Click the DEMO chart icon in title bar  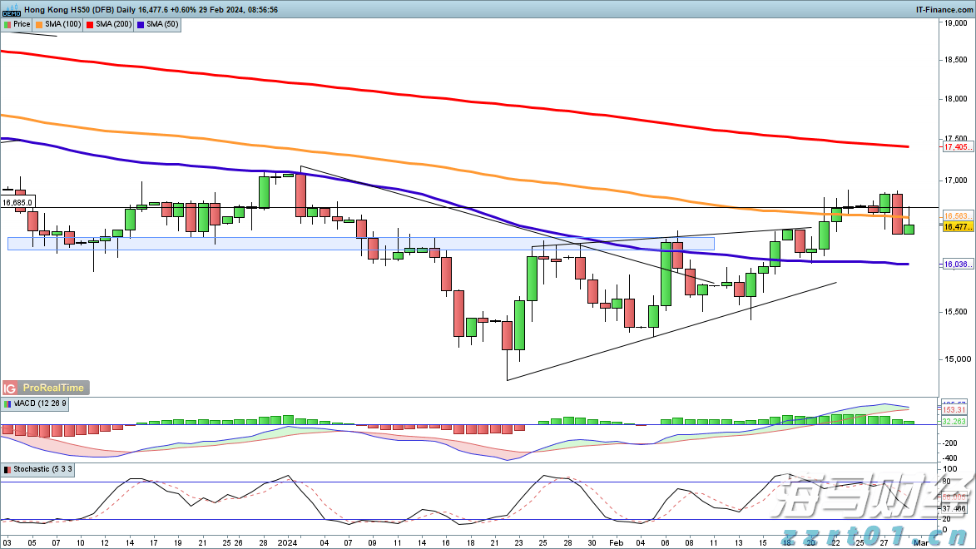tap(11, 10)
